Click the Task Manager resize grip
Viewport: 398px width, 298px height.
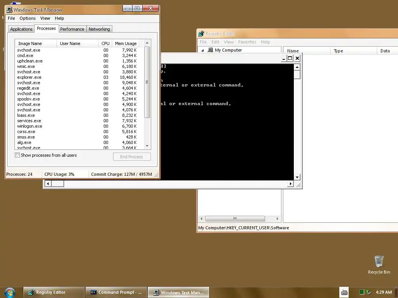156,175
